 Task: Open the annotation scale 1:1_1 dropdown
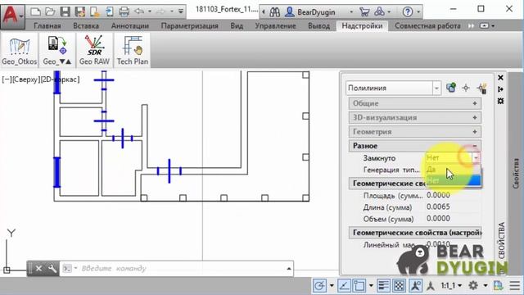point(451,285)
